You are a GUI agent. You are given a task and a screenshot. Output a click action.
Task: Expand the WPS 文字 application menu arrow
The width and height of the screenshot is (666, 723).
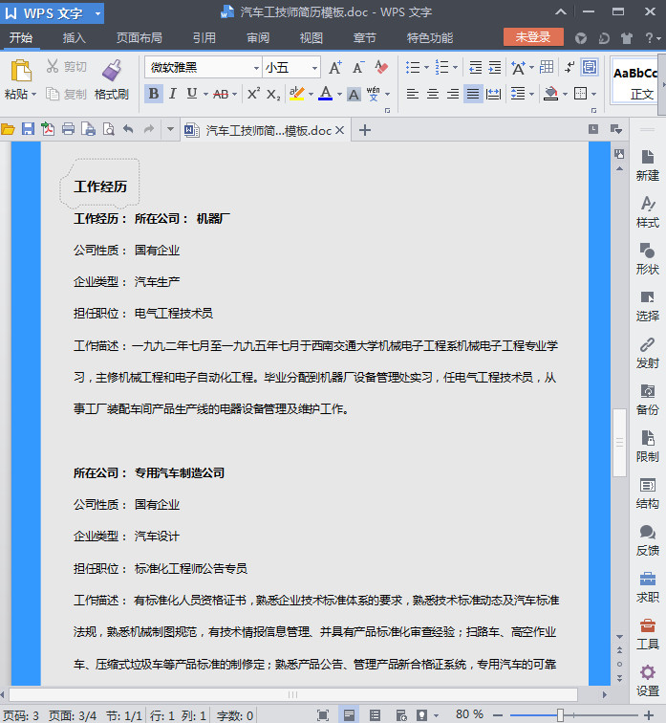click(x=97, y=13)
